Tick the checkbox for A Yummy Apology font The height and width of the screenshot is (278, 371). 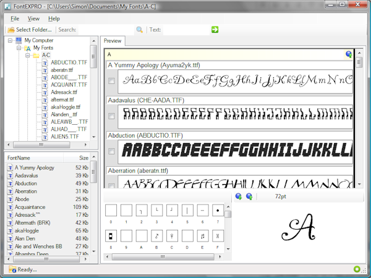click(111, 81)
